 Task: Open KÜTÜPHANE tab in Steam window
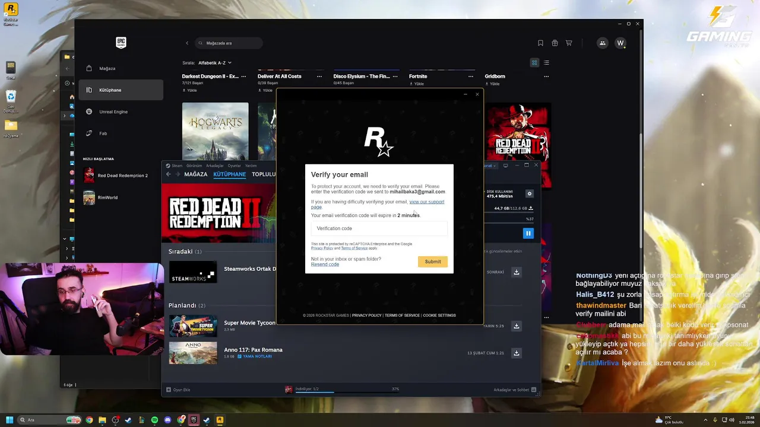click(x=229, y=174)
